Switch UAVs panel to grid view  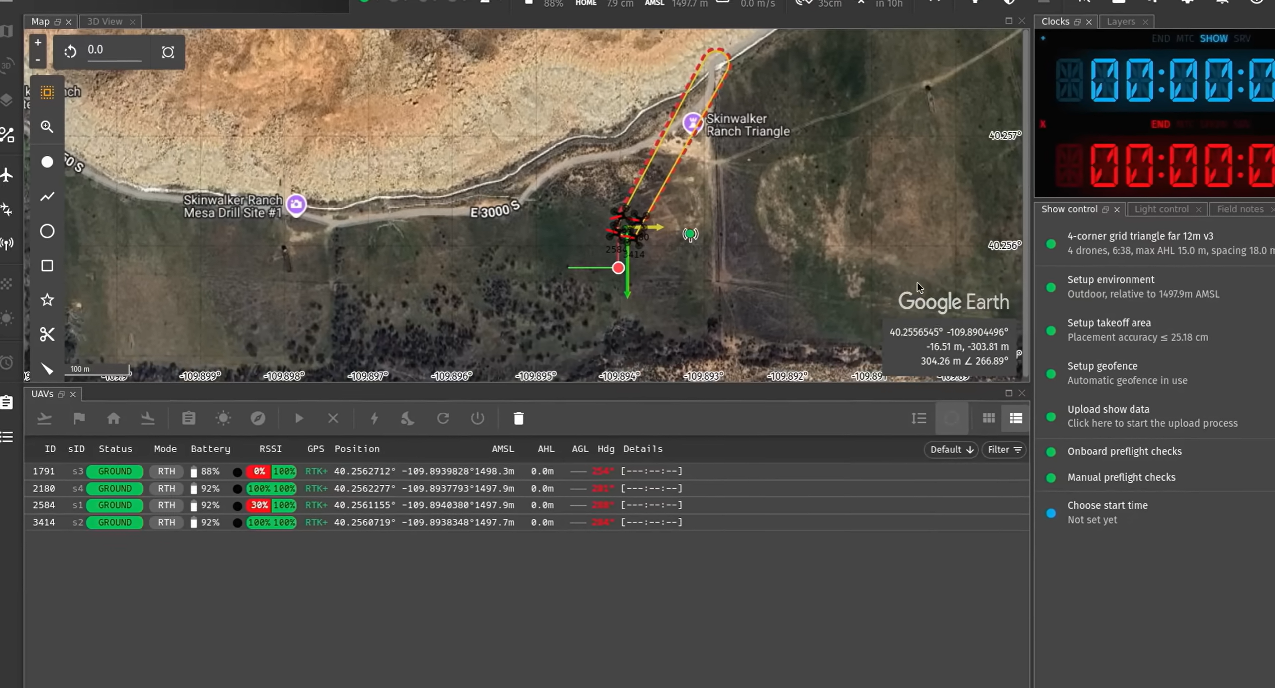[989, 418]
